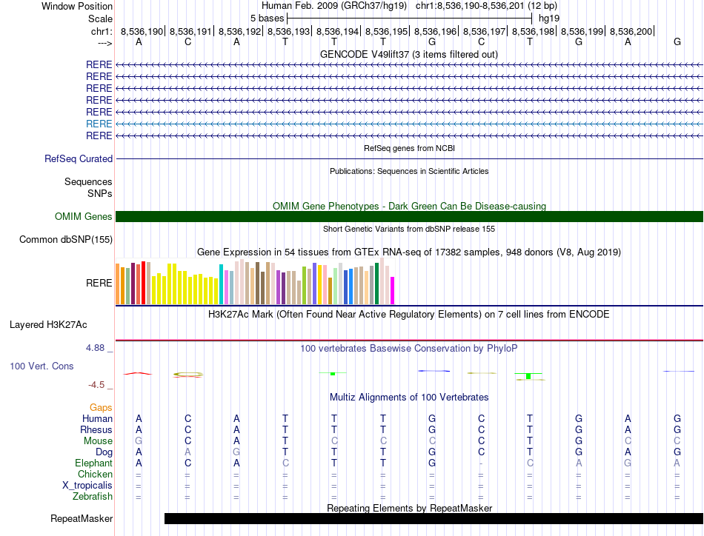Screen dimensions: 704x536
Task: Click position label 8,536,190
Action: tap(142, 31)
